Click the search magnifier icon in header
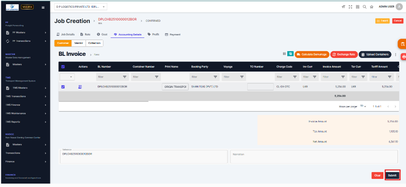 point(365,7)
